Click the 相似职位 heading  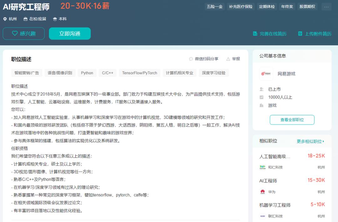click(268, 141)
